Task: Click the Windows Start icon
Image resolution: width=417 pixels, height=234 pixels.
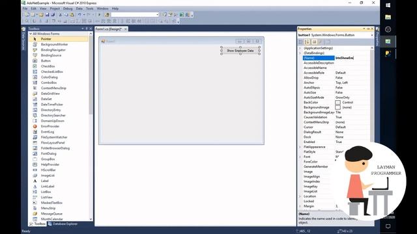Action: pyautogui.click(x=388, y=5)
